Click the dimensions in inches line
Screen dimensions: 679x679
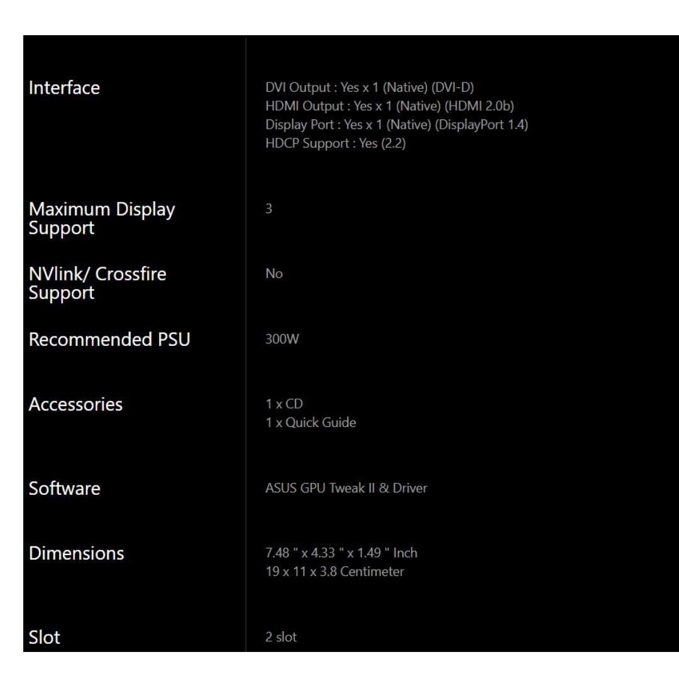coord(341,553)
